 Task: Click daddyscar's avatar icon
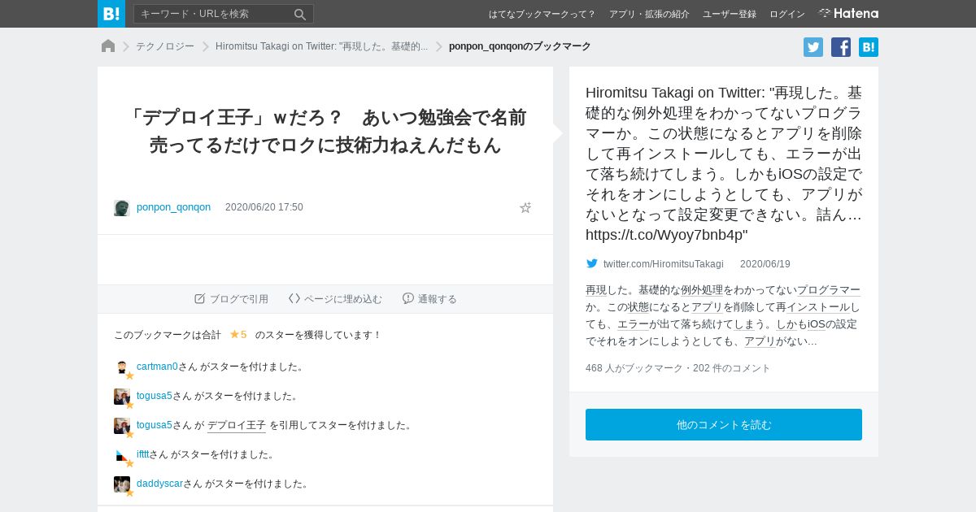coord(122,484)
